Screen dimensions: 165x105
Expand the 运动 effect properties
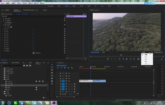(1, 18)
